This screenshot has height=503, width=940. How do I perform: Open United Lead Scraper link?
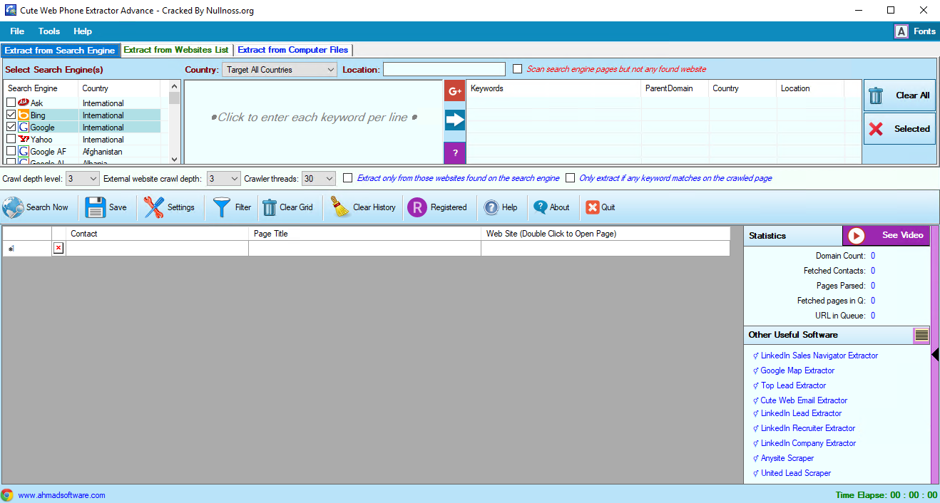click(796, 473)
